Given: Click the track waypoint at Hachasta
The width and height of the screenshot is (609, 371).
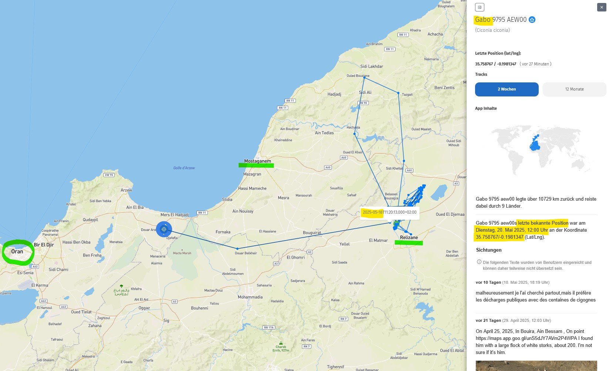Looking at the screenshot, I should (354, 134).
